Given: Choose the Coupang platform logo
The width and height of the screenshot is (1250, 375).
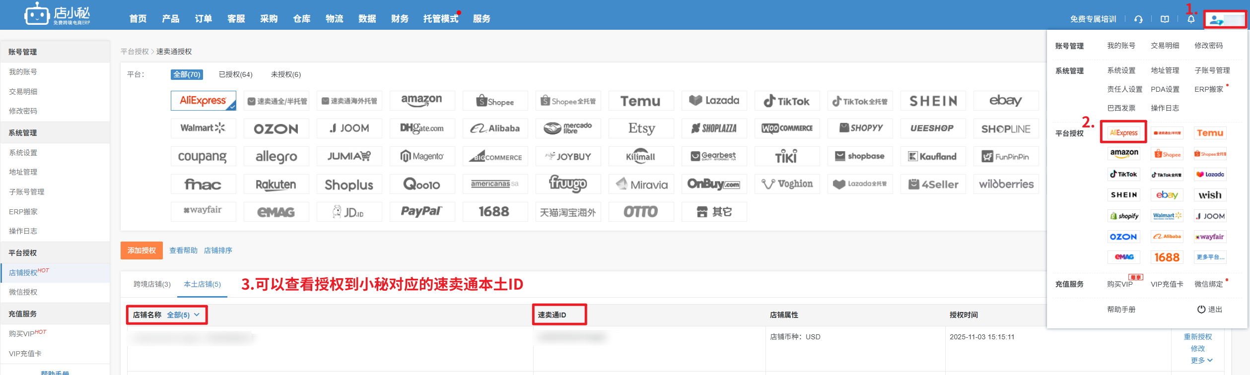Looking at the screenshot, I should click(x=203, y=156).
